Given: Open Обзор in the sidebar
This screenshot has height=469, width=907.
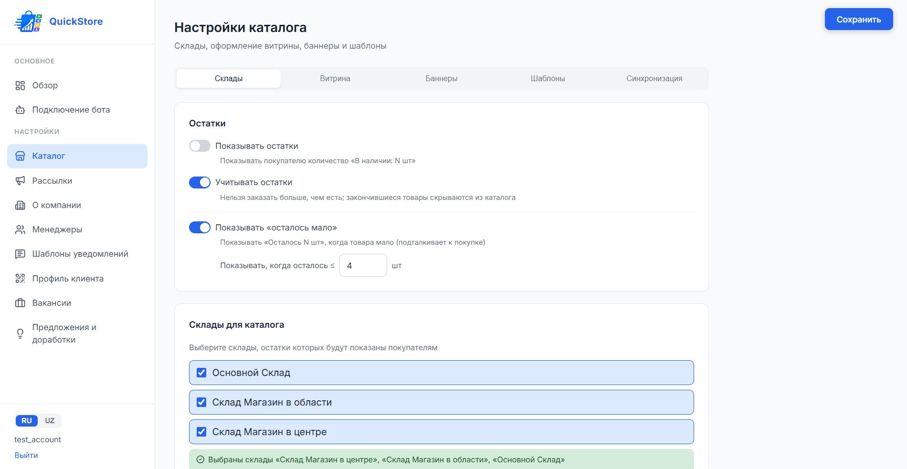Looking at the screenshot, I should click(x=77, y=85).
